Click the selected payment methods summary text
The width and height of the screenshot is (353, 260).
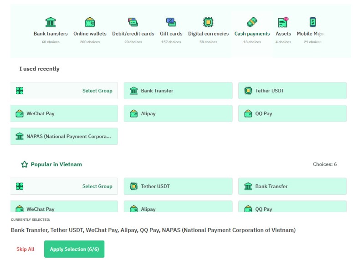point(153,230)
